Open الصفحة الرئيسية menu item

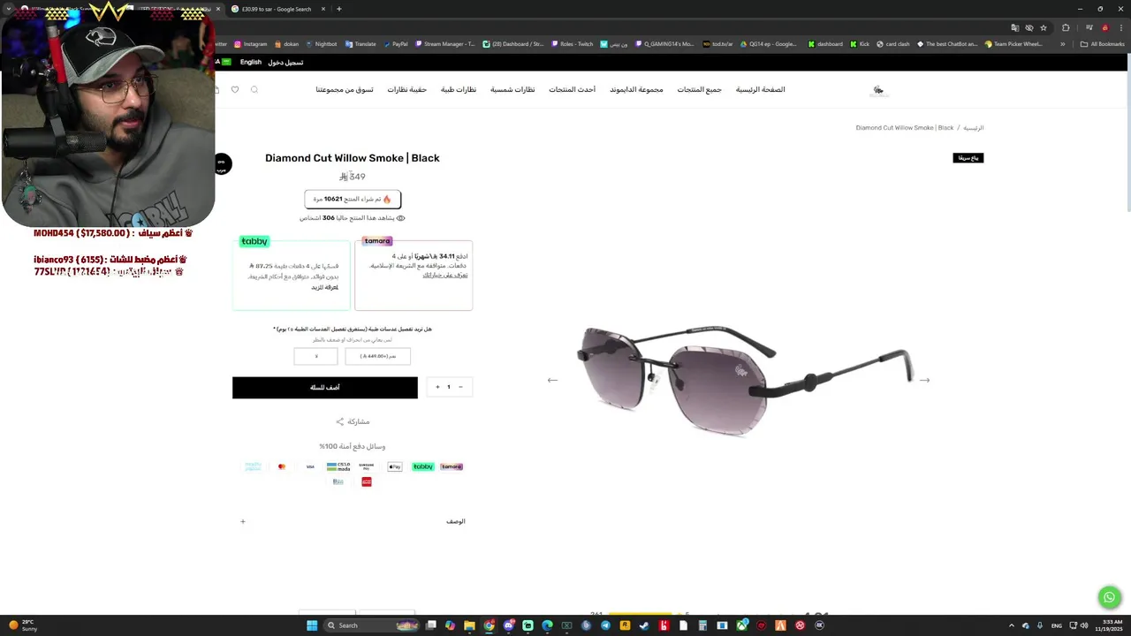click(x=760, y=89)
